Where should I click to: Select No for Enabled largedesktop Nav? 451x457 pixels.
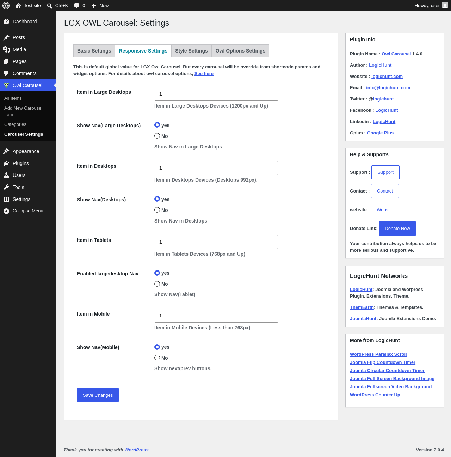(157, 284)
